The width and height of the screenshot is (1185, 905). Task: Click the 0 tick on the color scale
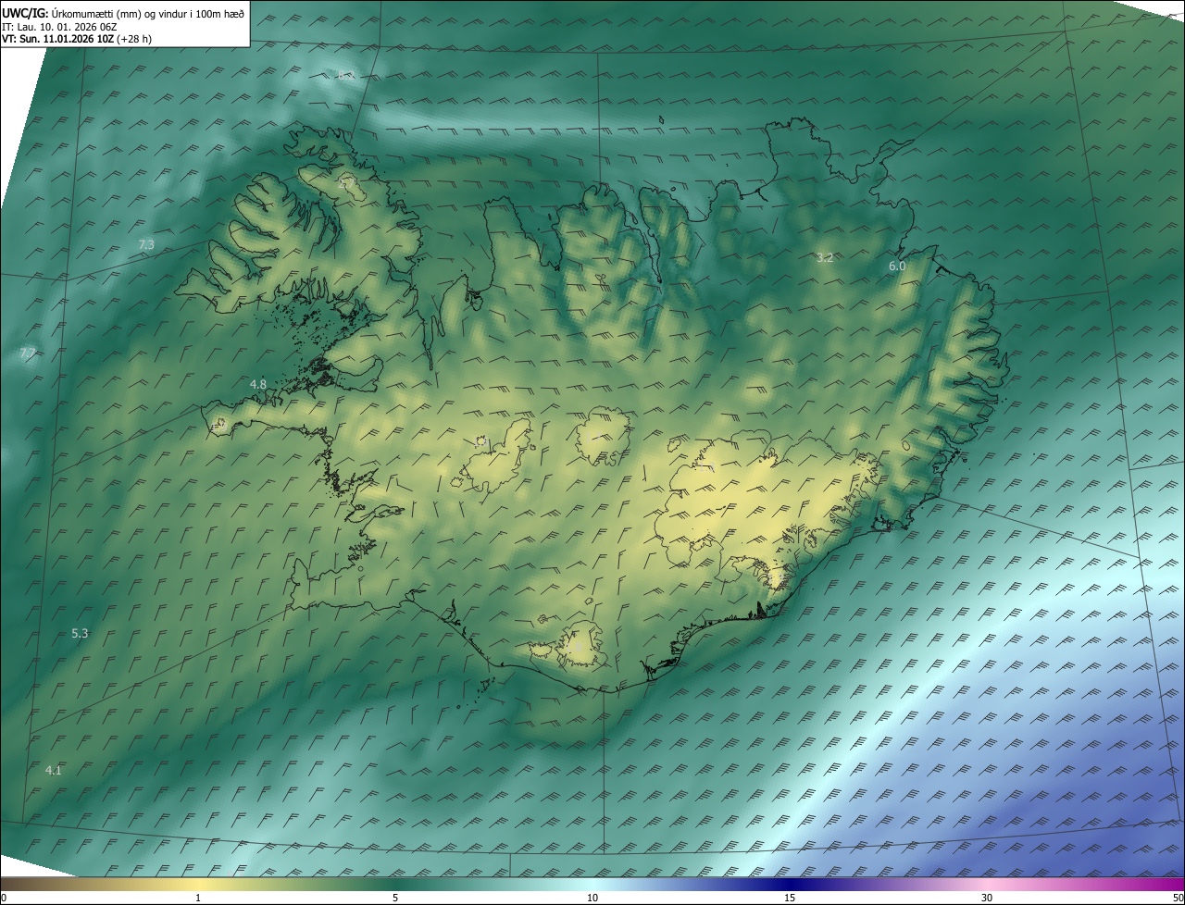[x=4, y=898]
